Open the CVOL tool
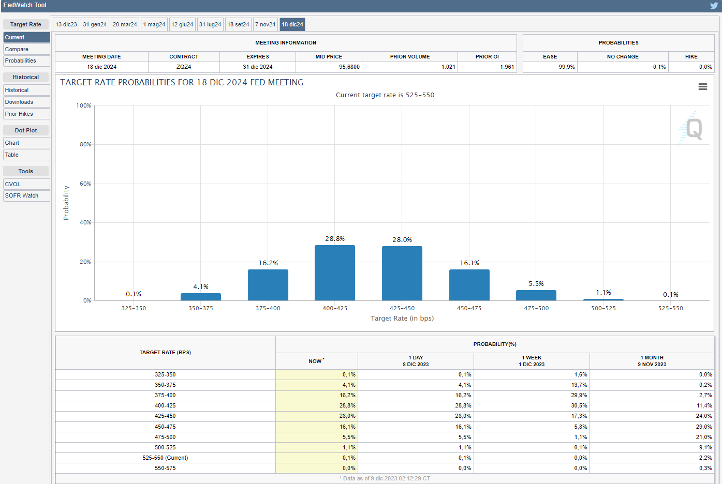The height and width of the screenshot is (484, 722). tap(26, 184)
